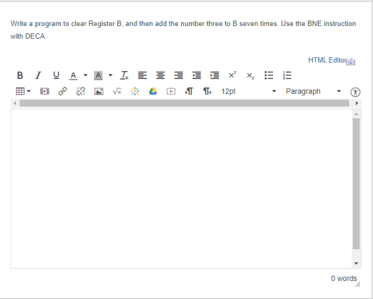The image size is (373, 299).
Task: Insert media embed icon
Action: point(45,92)
